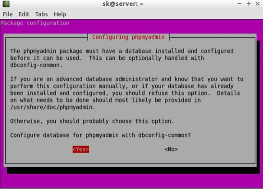Viewport: 263px width, 189px height.
Task: Open the Tabs menu
Action: pyautogui.click(x=41, y=14)
